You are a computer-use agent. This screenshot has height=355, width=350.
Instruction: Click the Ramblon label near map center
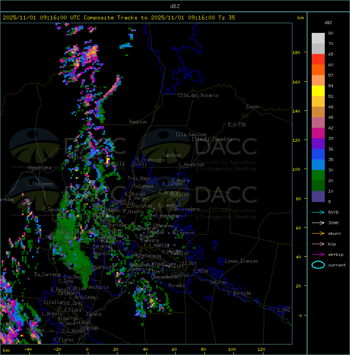click(x=138, y=122)
